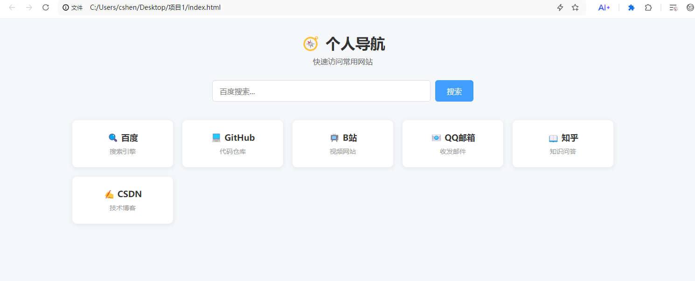This screenshot has width=695, height=281.
Task: Reload the page with the refresh icon
Action: click(46, 7)
